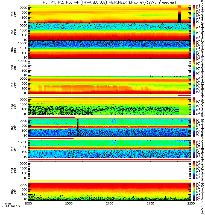The width and height of the screenshot is (205, 219).
Task: Pick the color bar beside thc peer panel
Action: [x=194, y=50]
